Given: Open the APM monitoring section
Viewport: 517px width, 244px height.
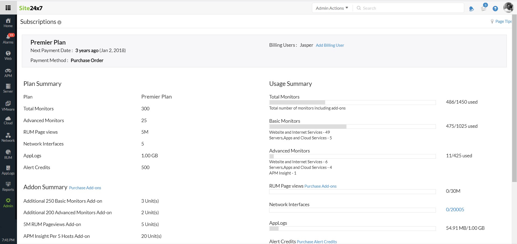Looking at the screenshot, I should coord(8,73).
